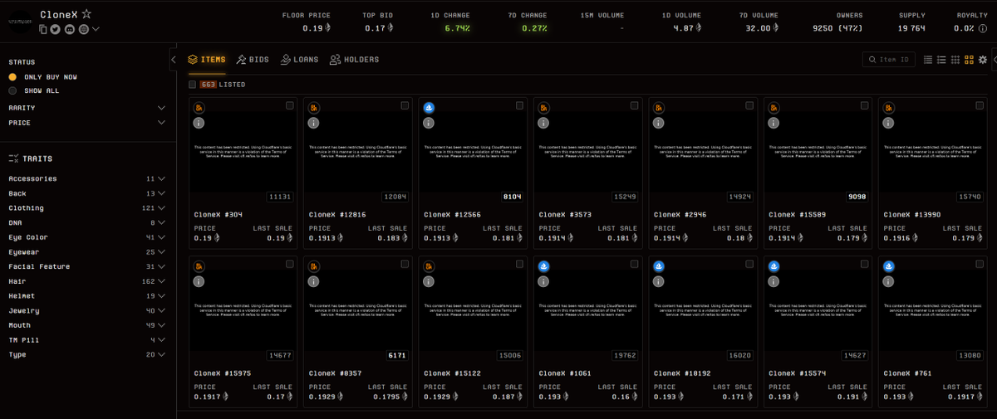Click OpenSea badge on CloneX #1061 card
This screenshot has height=419, width=997.
tap(544, 266)
